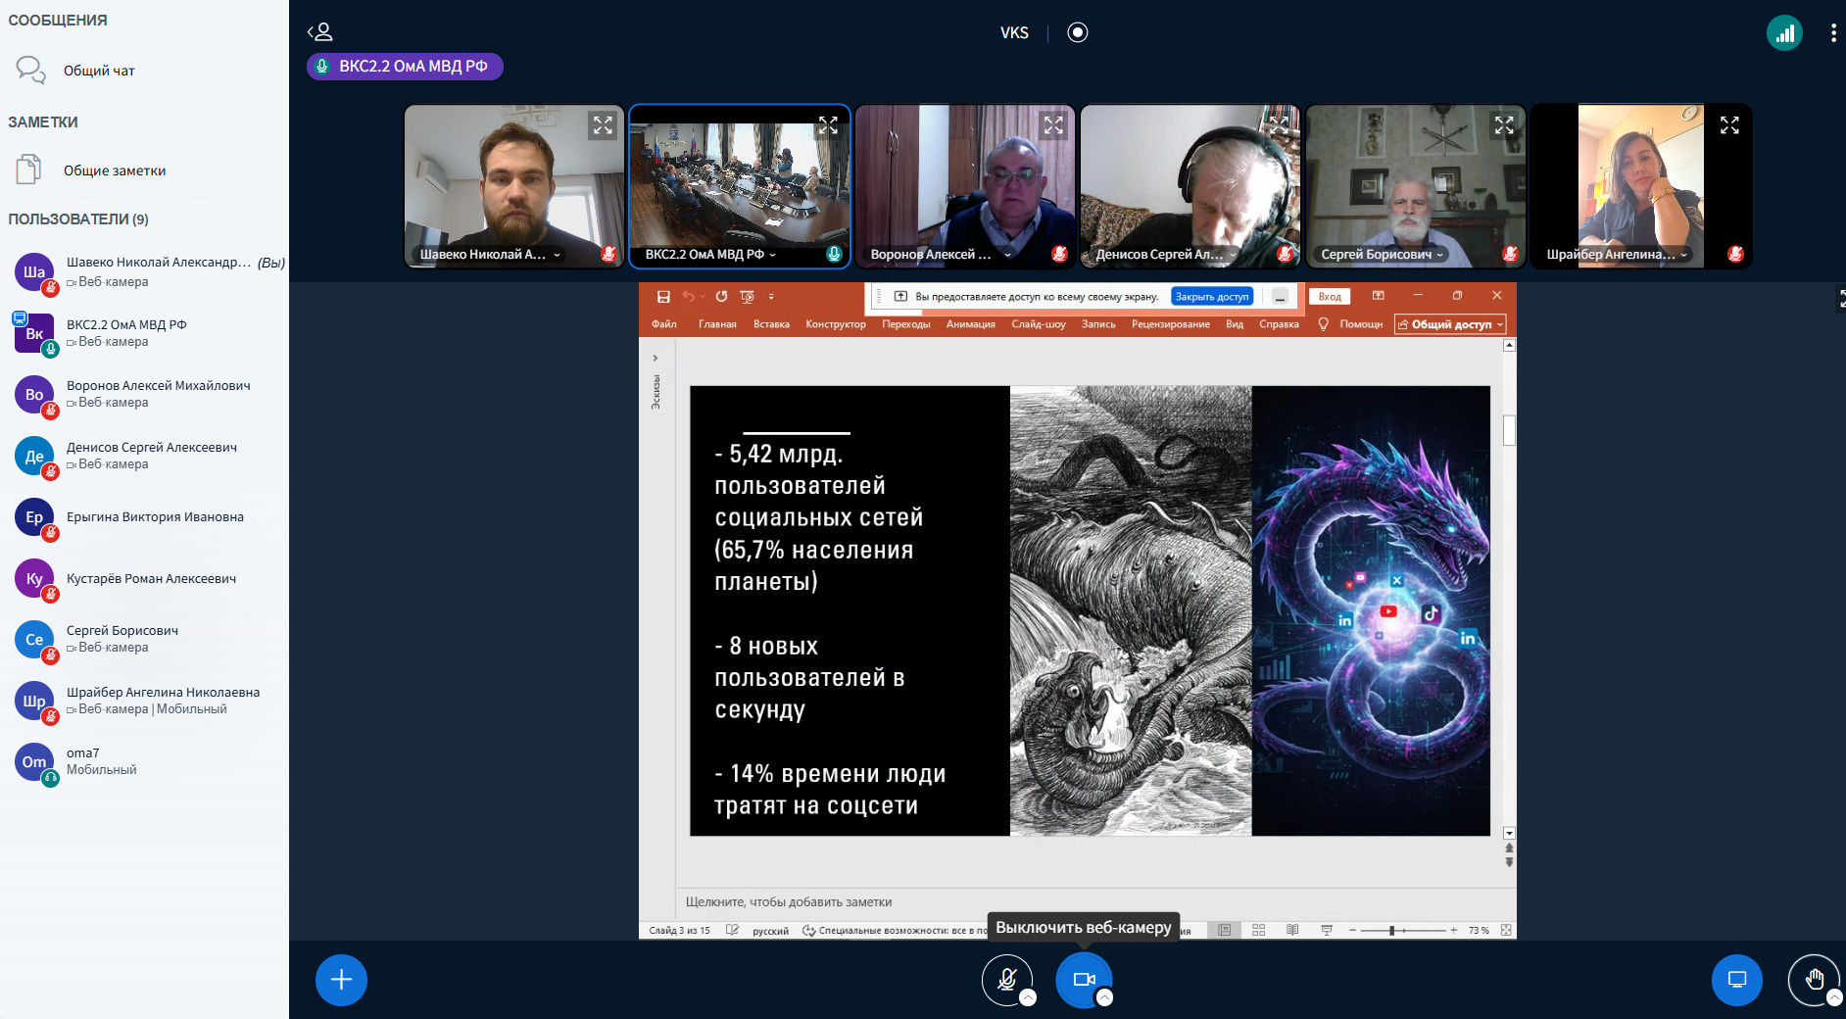1846x1019 pixels.
Task: Click the Закрыть доступ button
Action: point(1211,297)
